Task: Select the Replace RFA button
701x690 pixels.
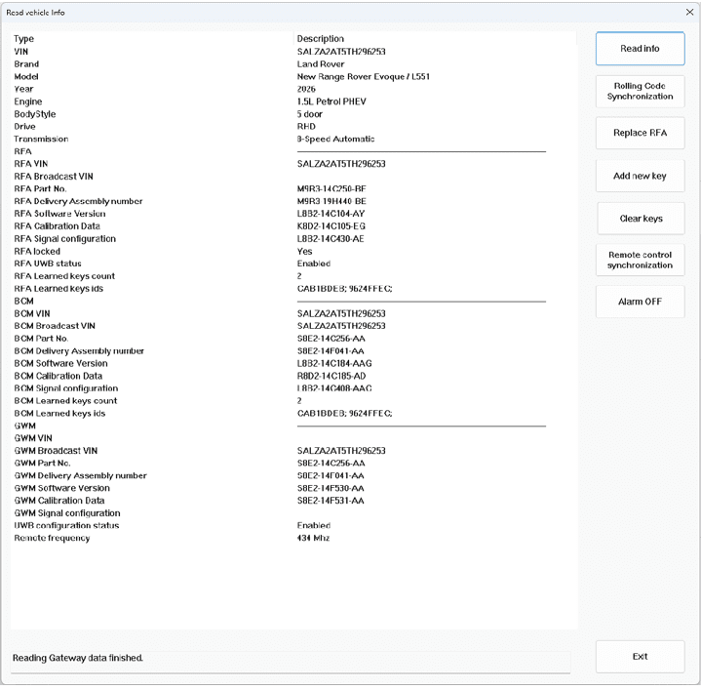Action: (x=640, y=133)
